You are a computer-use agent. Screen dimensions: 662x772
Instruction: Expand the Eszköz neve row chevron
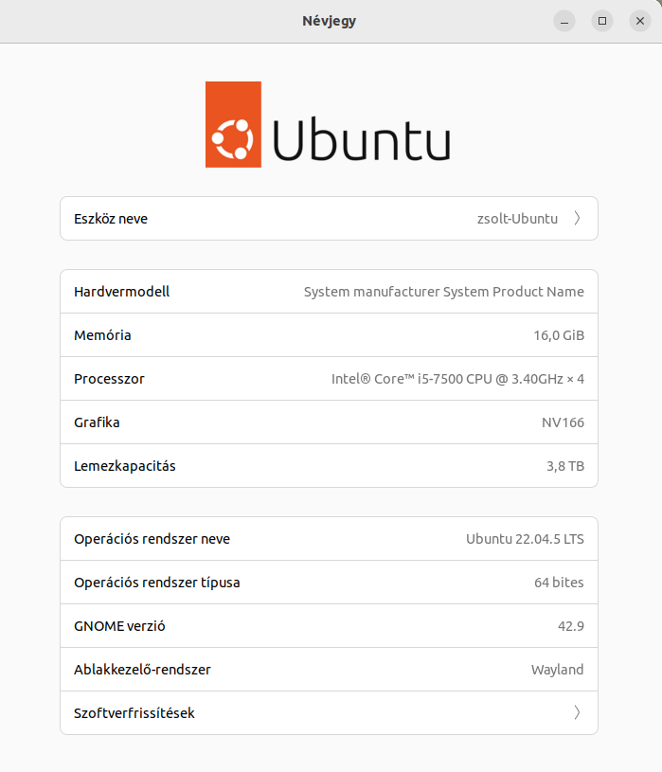577,219
